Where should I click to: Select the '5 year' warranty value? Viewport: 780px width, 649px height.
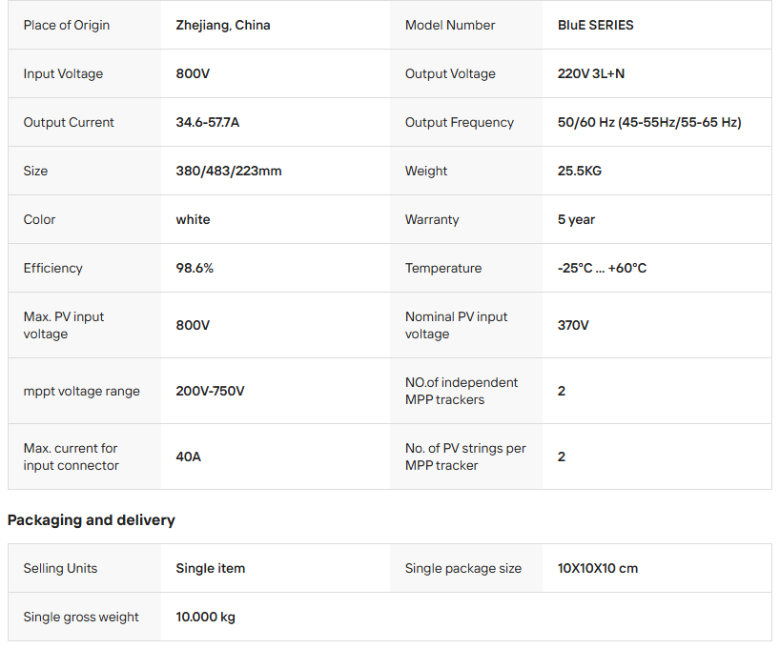576,220
